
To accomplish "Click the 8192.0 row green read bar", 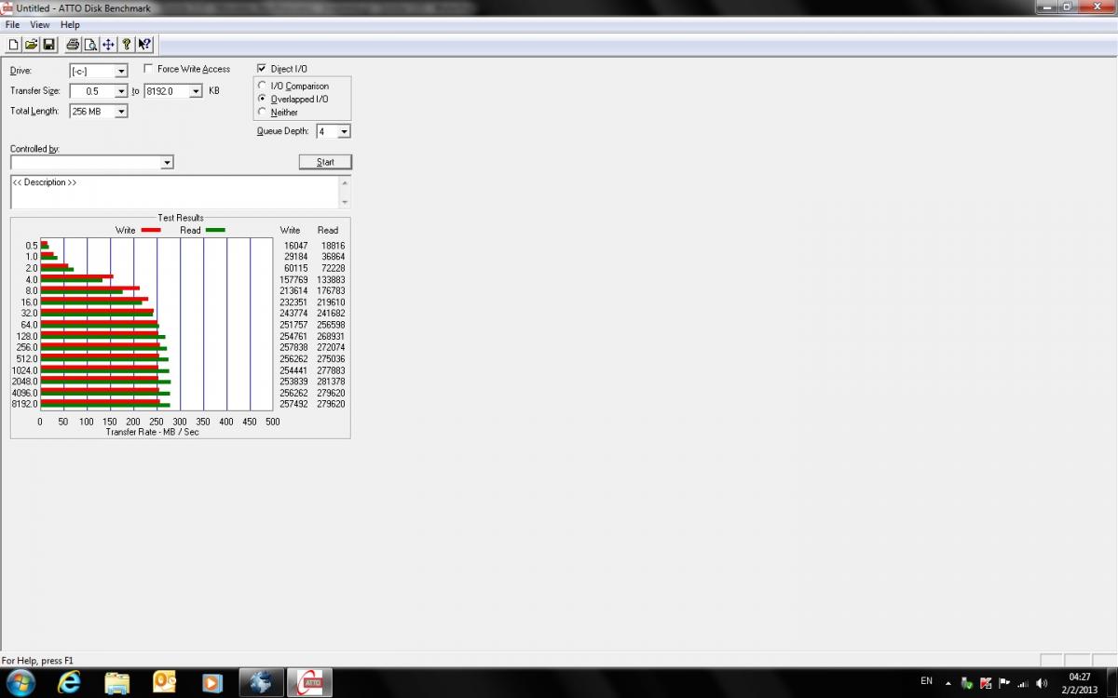I will (x=105, y=406).
